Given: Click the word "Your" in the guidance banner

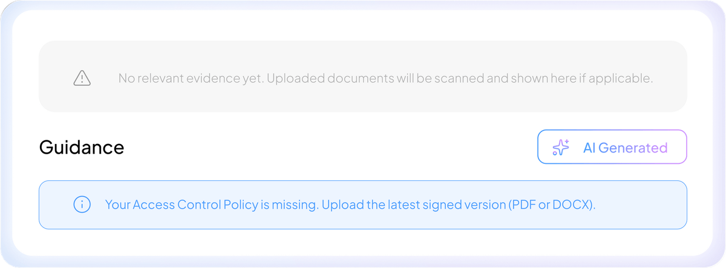Looking at the screenshot, I should click(116, 204).
